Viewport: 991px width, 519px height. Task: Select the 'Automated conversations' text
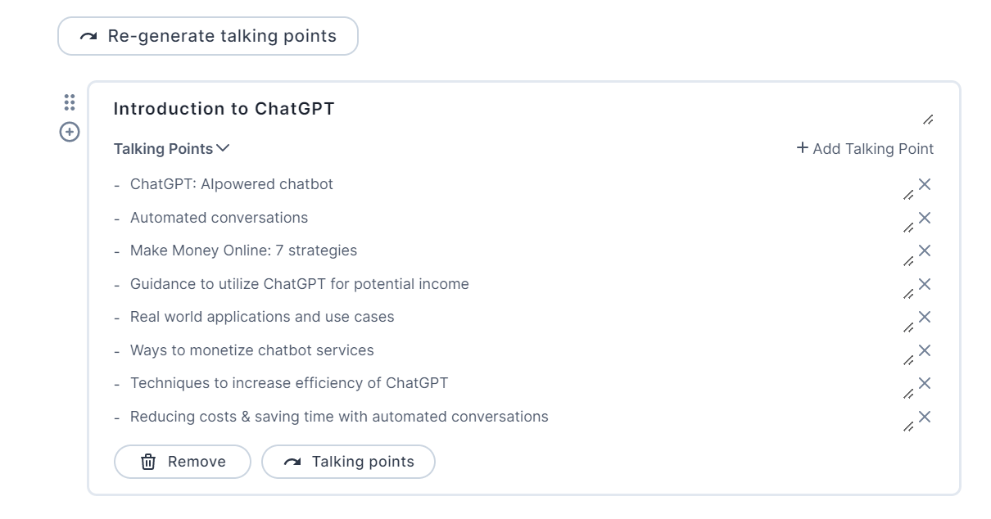219,218
